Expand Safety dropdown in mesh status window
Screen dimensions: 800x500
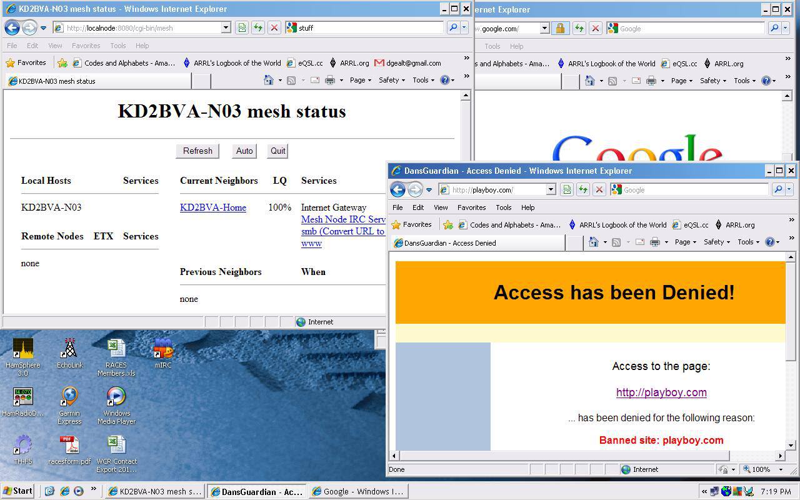[392, 80]
